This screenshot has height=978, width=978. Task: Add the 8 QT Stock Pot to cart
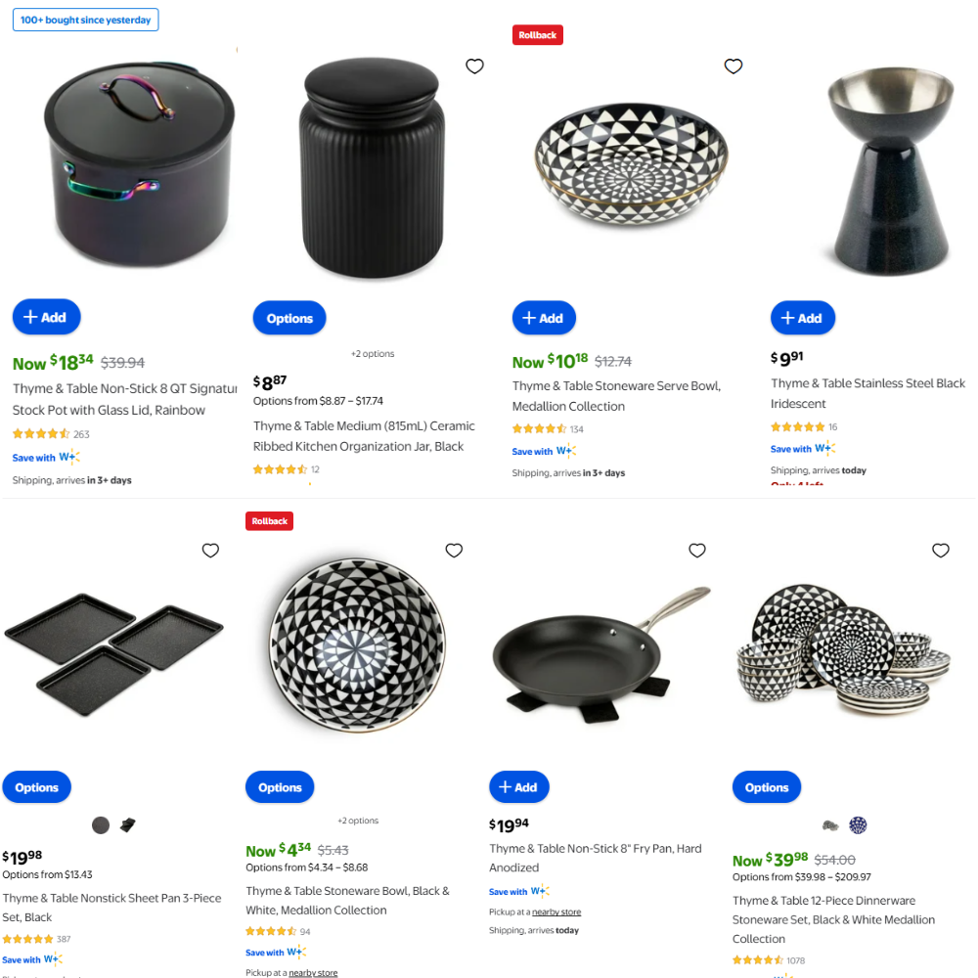click(x=47, y=317)
